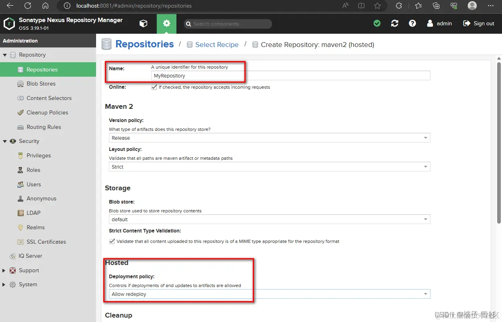Viewport: 502px width, 322px height.
Task: Click the repository Name input field
Action: 291,75
